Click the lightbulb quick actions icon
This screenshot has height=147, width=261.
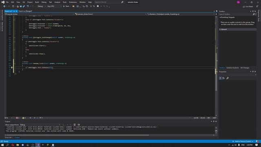[12, 67]
